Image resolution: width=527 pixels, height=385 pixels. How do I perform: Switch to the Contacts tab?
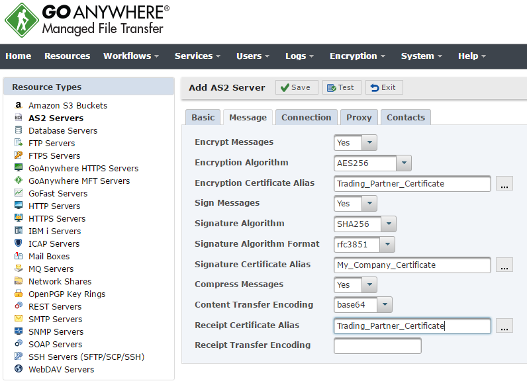[x=406, y=117]
